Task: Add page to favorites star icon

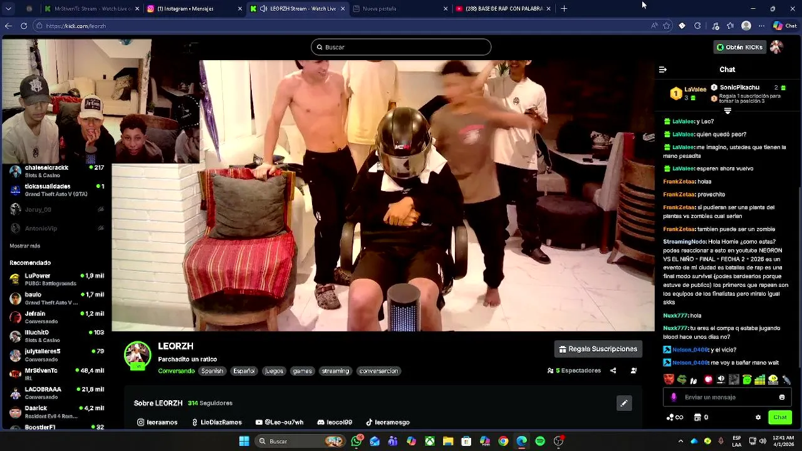Action: click(667, 26)
